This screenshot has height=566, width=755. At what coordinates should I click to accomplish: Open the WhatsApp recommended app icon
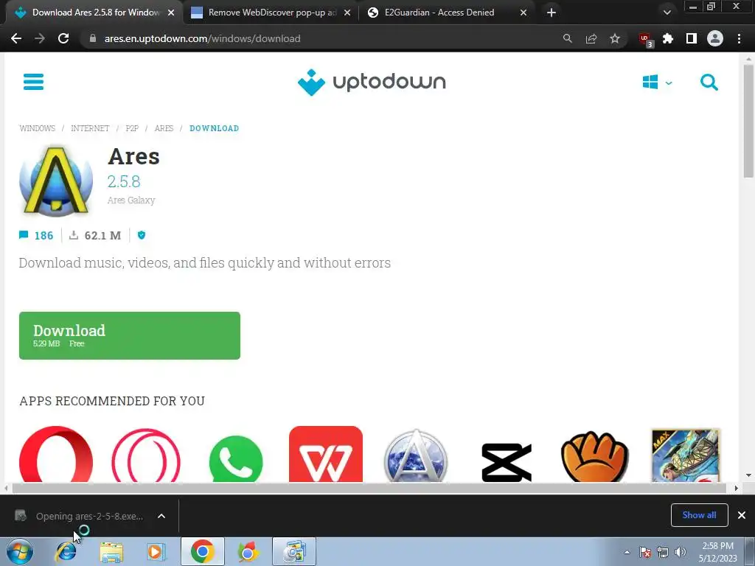[x=236, y=458]
